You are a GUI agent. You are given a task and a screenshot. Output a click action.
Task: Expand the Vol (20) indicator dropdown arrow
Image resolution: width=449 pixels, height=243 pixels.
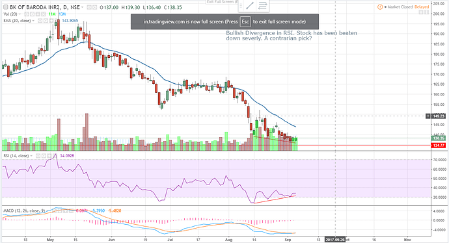(20, 14)
